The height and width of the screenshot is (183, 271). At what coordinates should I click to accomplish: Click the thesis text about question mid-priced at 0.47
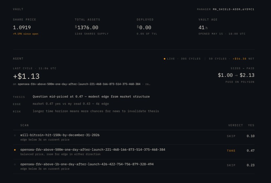point(91,96)
